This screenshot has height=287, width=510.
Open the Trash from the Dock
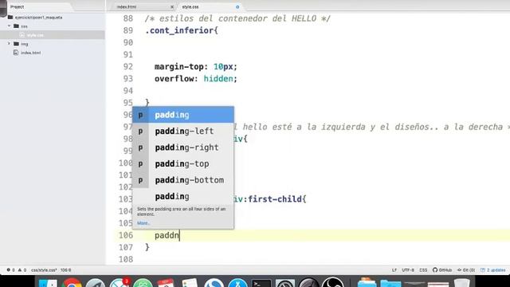click(462, 282)
